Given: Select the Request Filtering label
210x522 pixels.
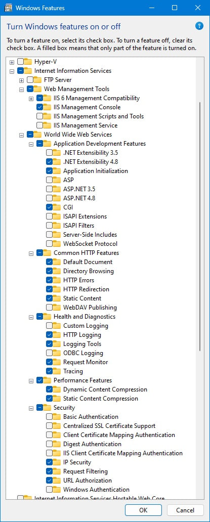Looking at the screenshot, I should click(x=86, y=471).
